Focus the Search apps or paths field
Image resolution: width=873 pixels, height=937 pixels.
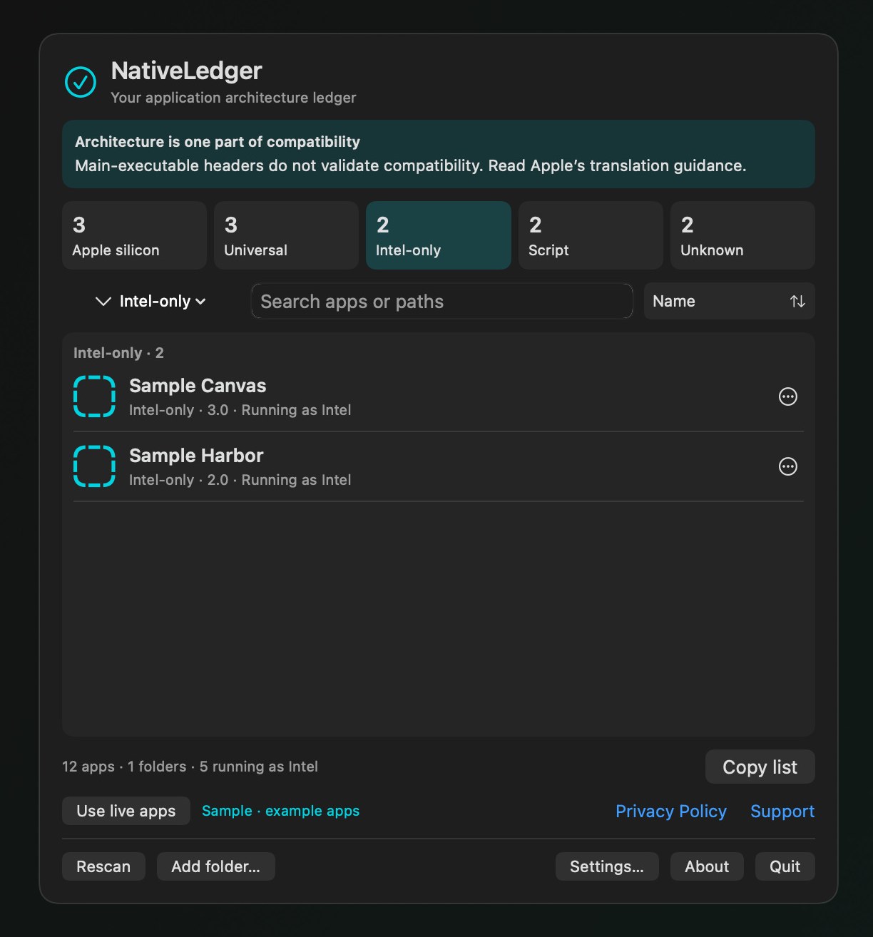(441, 302)
